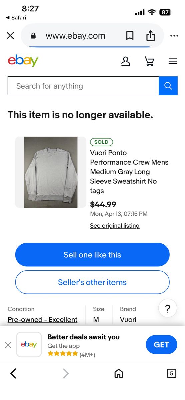Open the My eBay account icon
185x400 pixels.
[126, 61]
